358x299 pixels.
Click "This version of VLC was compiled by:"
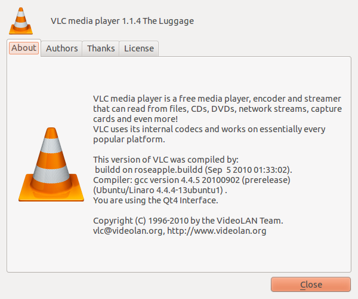165,160
